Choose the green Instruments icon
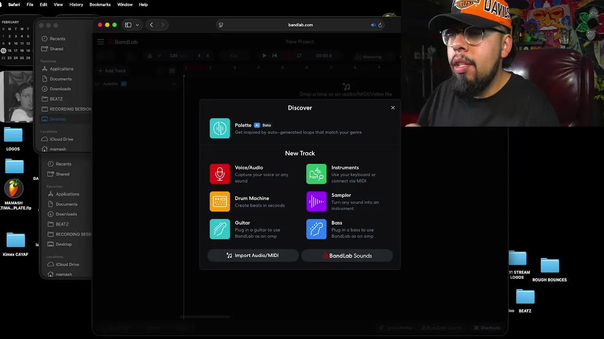 pos(316,174)
